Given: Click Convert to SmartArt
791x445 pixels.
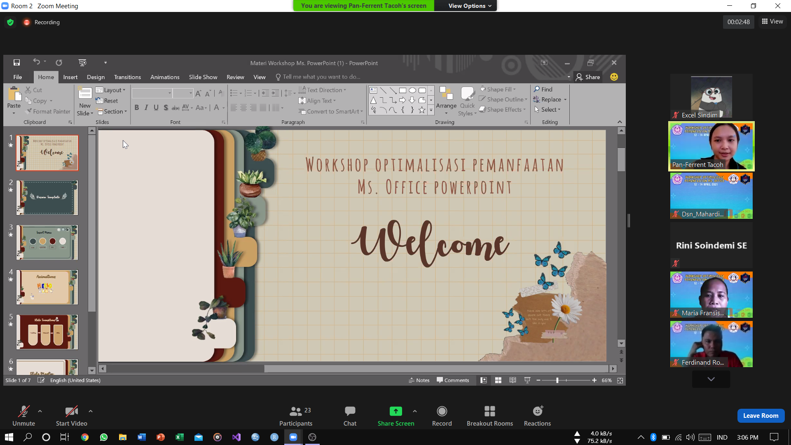Looking at the screenshot, I should coord(331,111).
